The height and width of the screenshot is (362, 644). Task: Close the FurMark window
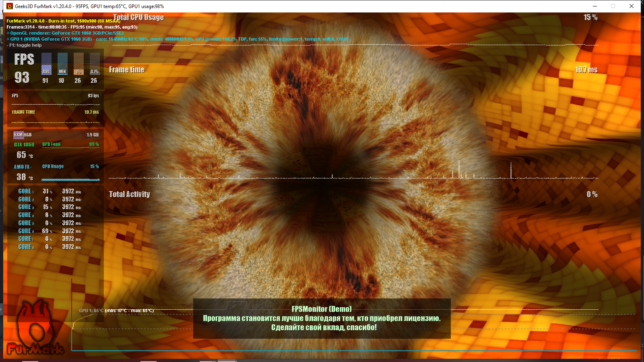click(632, 6)
